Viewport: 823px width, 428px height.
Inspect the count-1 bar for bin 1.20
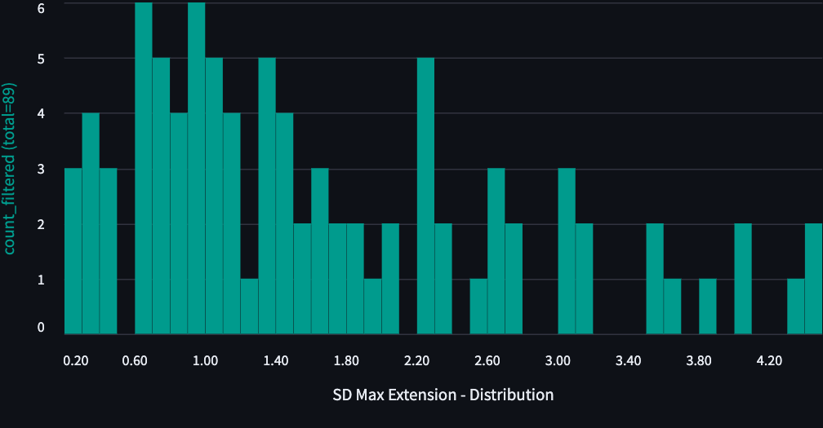pos(249,307)
